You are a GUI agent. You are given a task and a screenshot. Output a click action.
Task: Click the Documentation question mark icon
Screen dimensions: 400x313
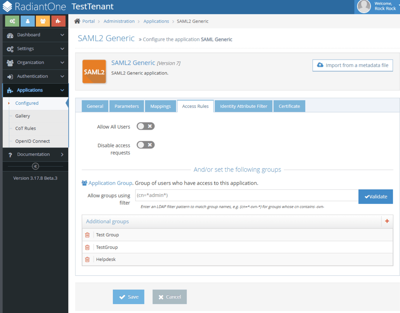10,155
